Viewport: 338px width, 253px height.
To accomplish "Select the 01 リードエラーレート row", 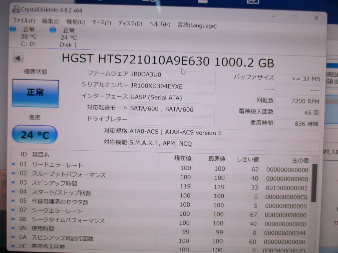I will [x=161, y=168].
